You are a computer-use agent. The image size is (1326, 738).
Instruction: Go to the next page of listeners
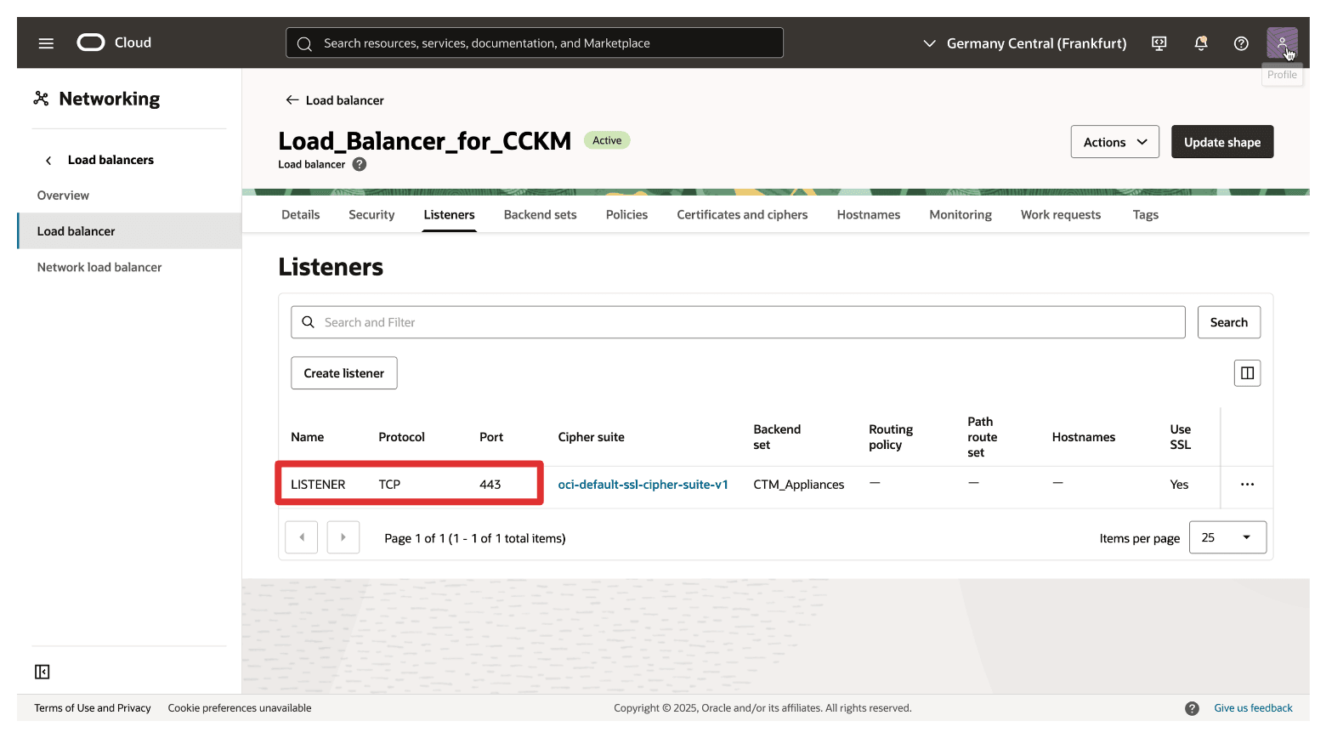tap(343, 537)
